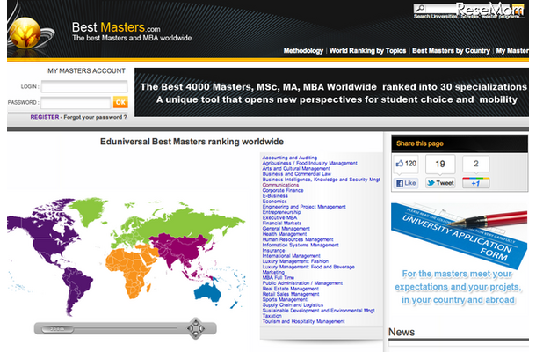Viewport: 536px width, 352px height.
Task: Click the map pan navigation control
Action: pyautogui.click(x=196, y=328)
